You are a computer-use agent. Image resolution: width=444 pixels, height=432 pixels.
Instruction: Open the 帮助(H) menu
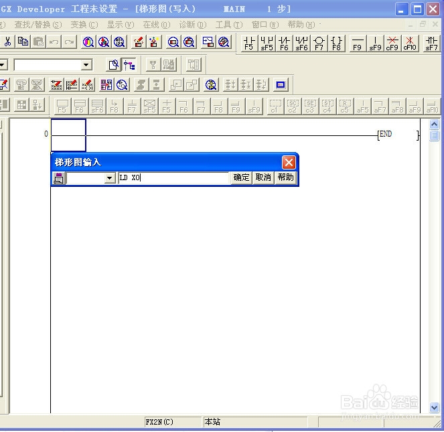pyautogui.click(x=301, y=25)
